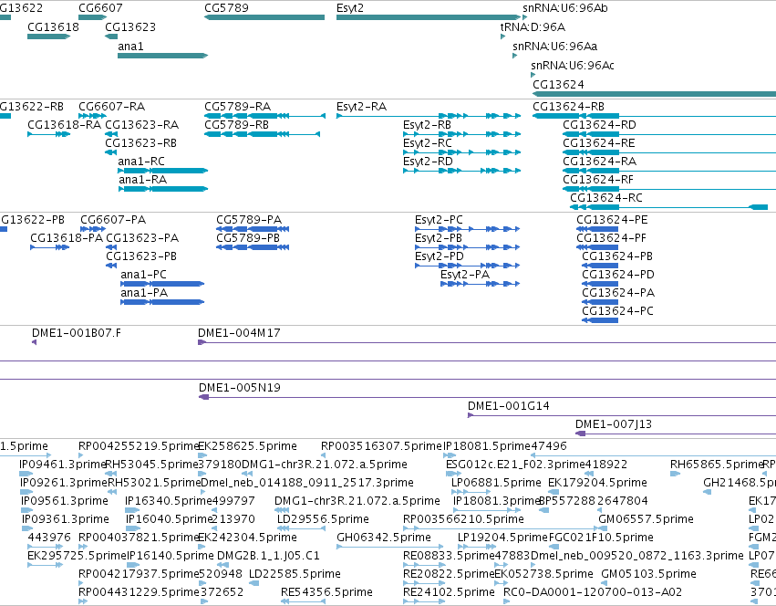Select the ana1 gene label
This screenshot has width=776, height=606.
(130, 46)
